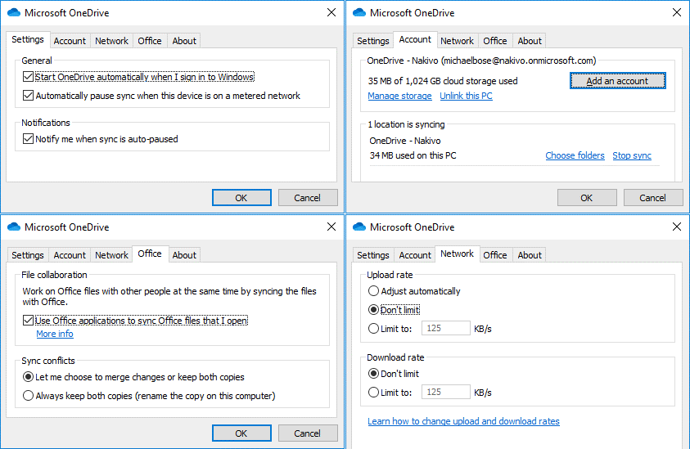
Task: Click the Stop sync link
Action: (x=632, y=155)
